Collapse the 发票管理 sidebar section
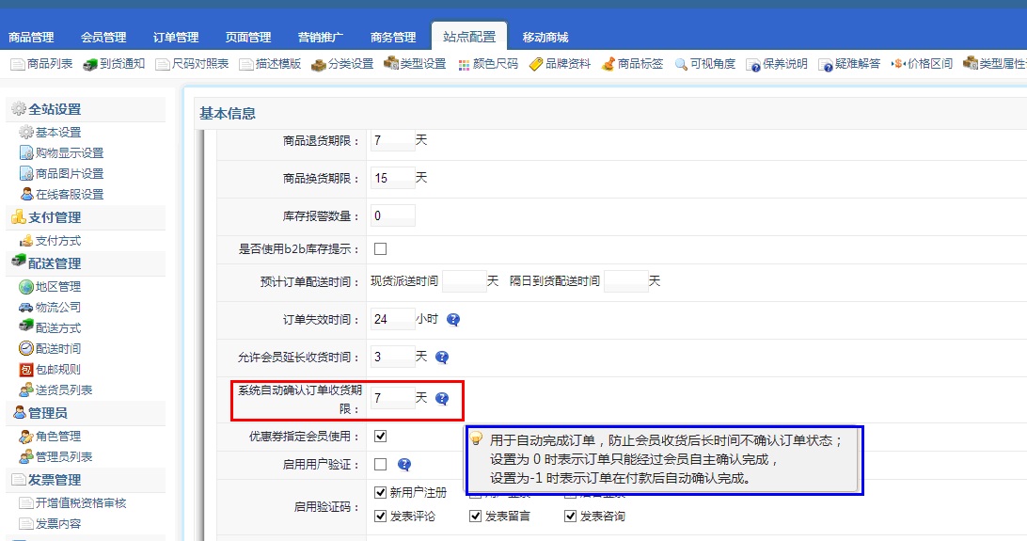The image size is (1027, 541). tap(86, 480)
